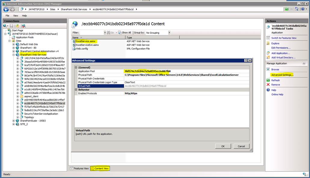
Task: Click the delete connection icon in Connections toolbar
Action: click(24, 26)
